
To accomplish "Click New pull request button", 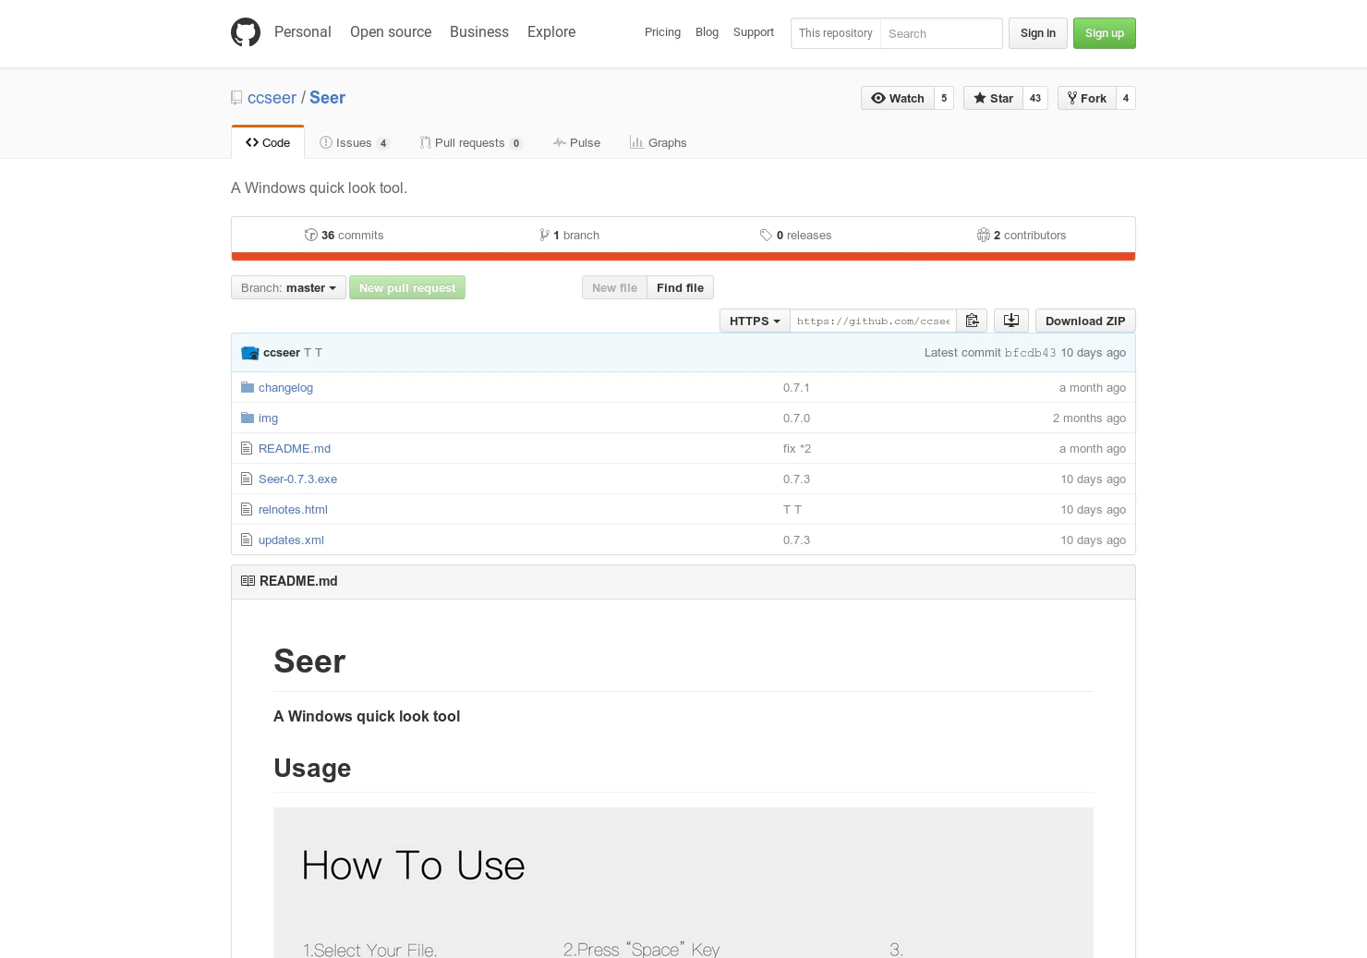I will coord(407,287).
